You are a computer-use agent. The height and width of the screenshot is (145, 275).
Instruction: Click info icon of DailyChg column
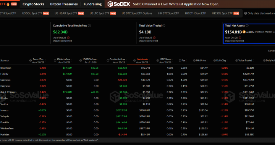pyautogui.click(x=215, y=60)
